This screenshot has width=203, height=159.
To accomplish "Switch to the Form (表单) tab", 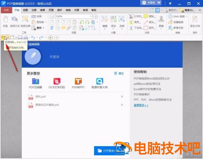I will 42,10.
